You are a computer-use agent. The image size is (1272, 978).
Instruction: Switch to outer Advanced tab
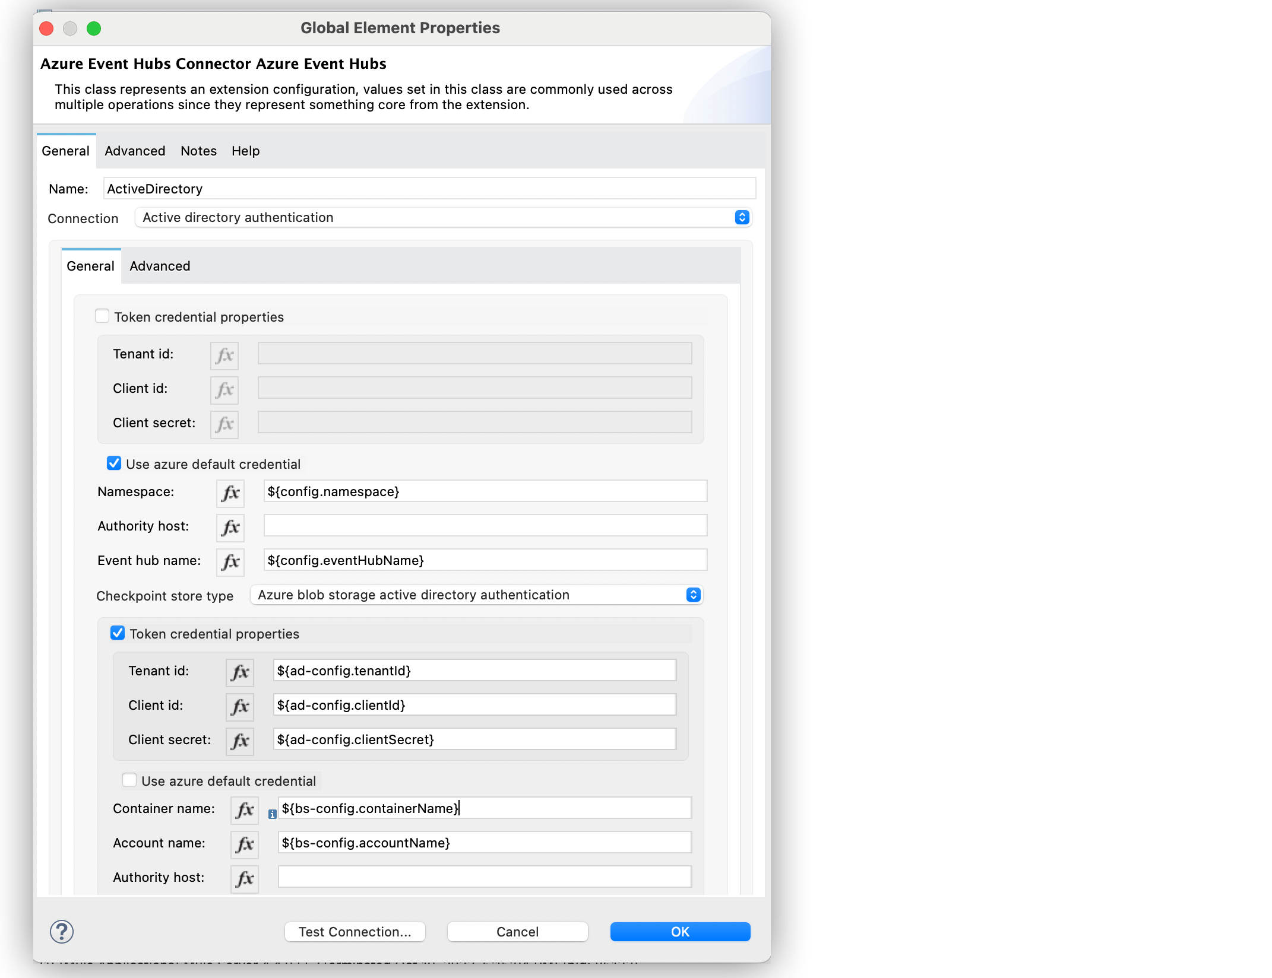point(135,151)
